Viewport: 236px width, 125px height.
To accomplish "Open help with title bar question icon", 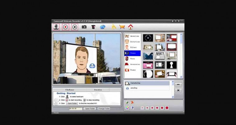I will (173, 21).
